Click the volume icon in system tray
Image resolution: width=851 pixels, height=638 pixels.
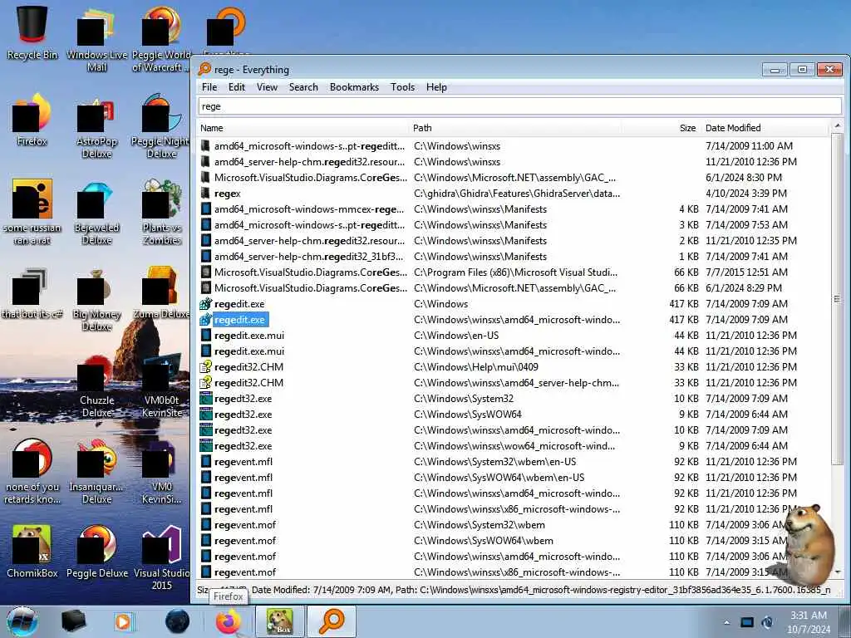coord(767,623)
